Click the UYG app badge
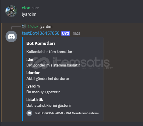 [x=65, y=34]
